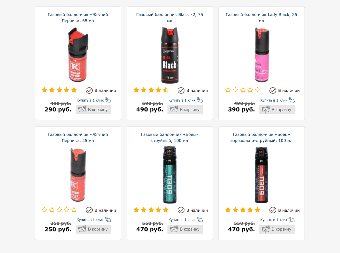Click the Black x2 canister product image
The image size is (340, 253).
[x=169, y=54]
